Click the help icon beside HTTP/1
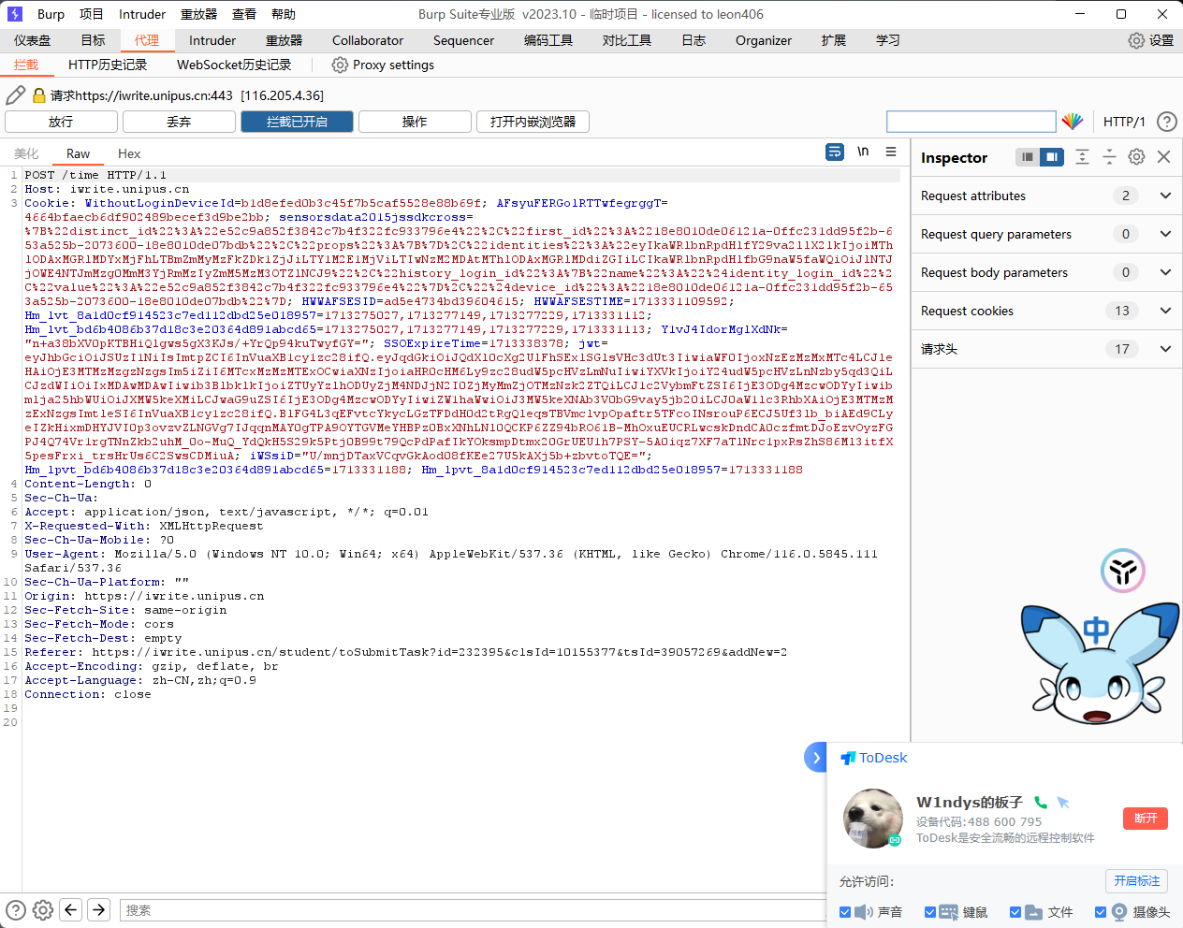This screenshot has height=928, width=1183. (1166, 122)
